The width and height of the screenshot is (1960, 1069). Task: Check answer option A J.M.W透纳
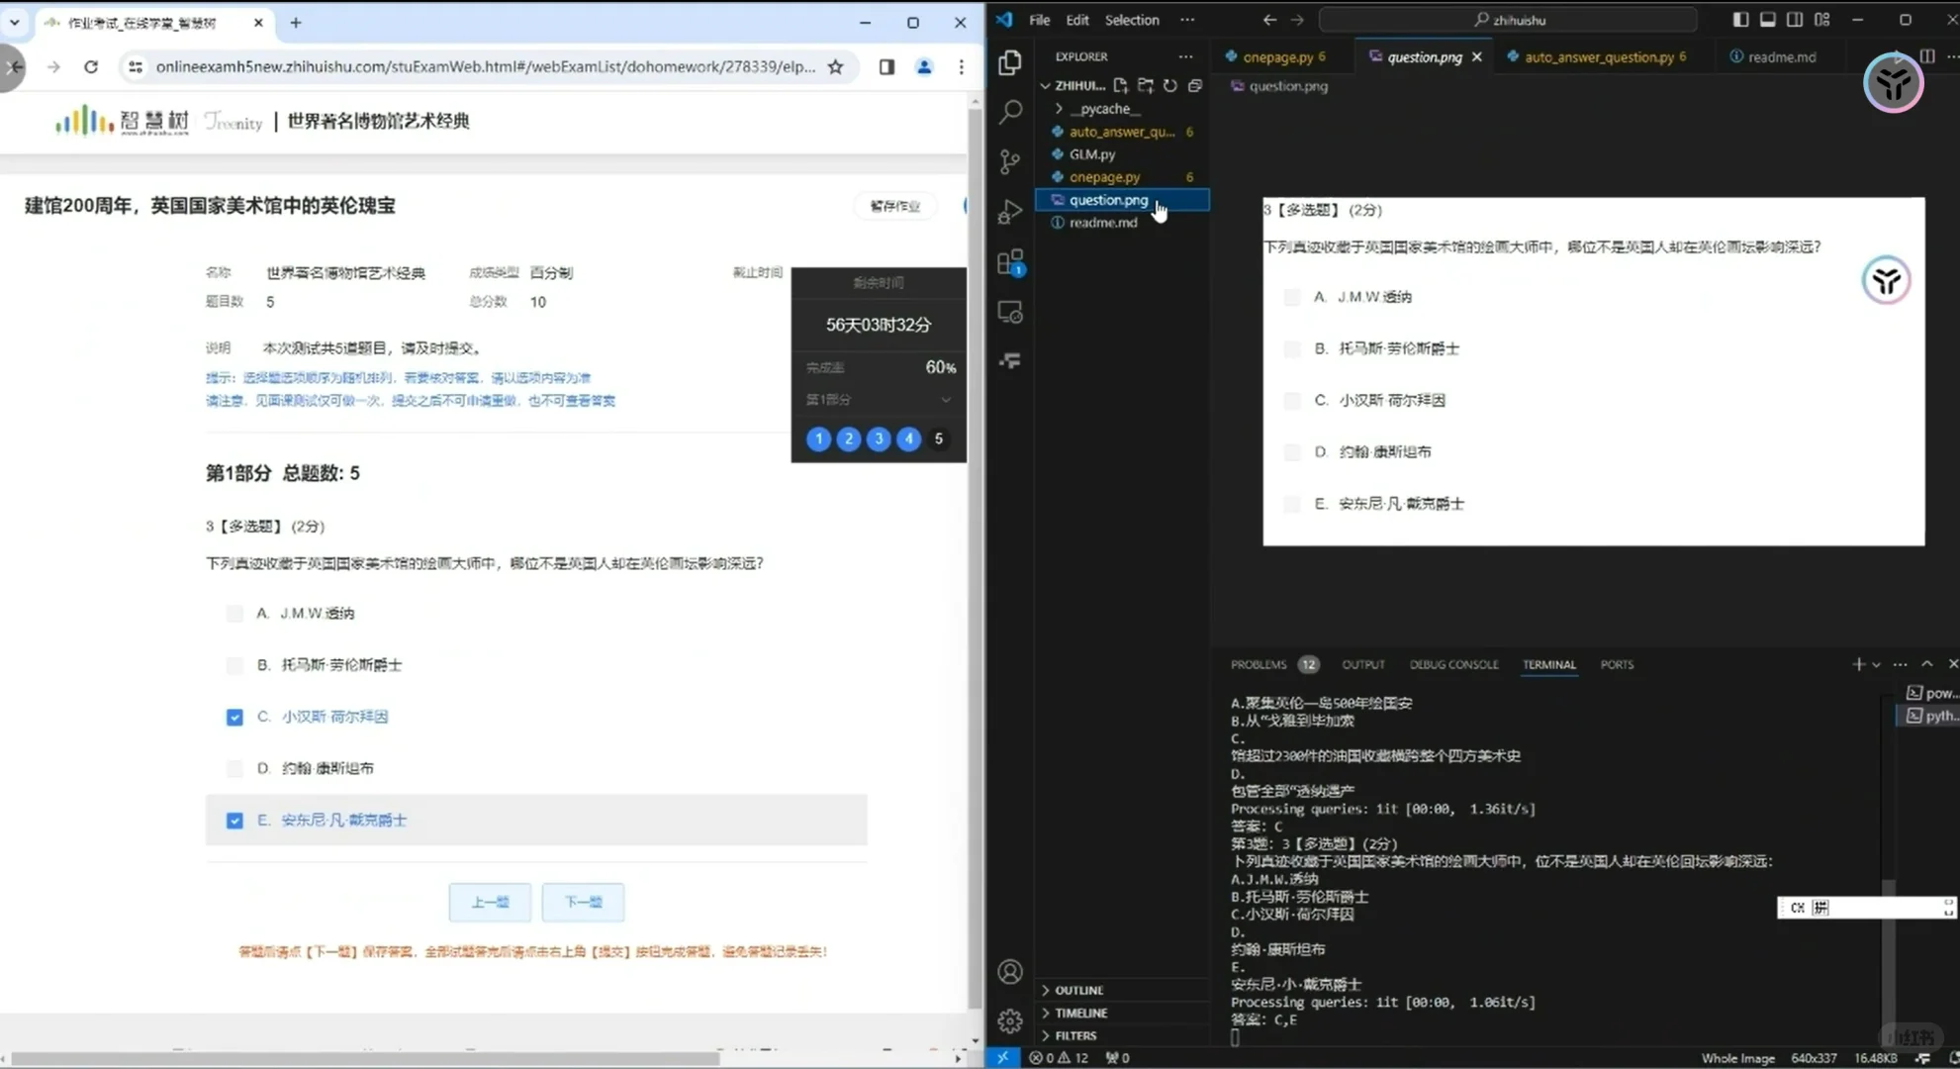tap(234, 613)
